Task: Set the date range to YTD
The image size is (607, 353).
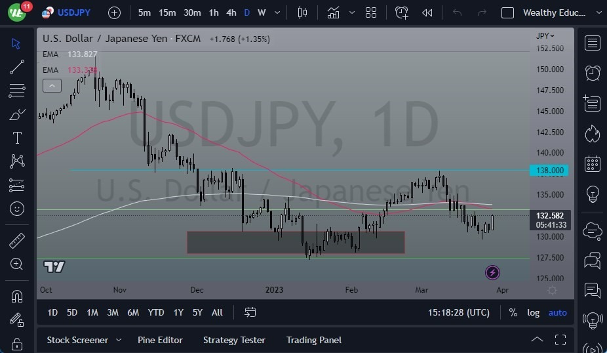Action: 156,312
